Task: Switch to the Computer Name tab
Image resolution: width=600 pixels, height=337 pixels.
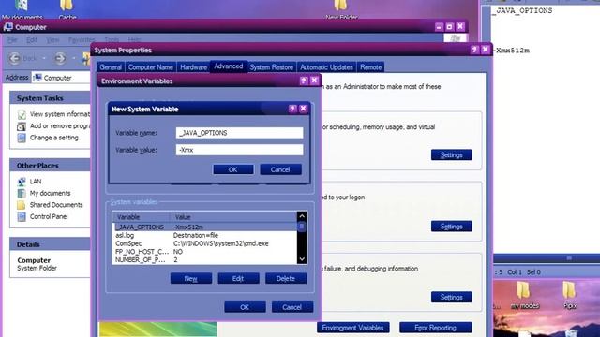Action: click(150, 67)
